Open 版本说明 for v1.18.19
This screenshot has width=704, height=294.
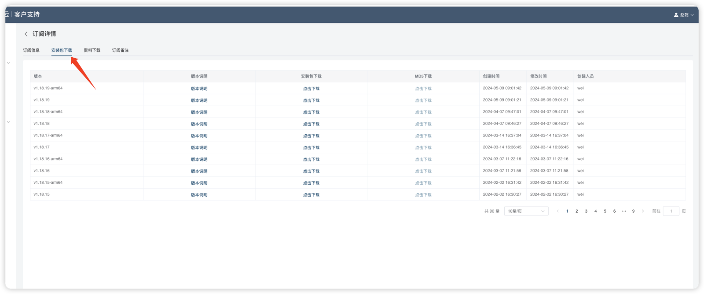199,100
